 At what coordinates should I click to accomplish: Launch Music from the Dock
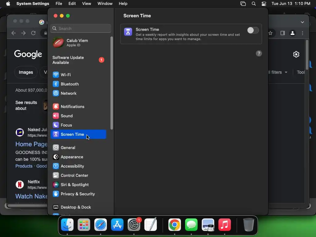225,225
